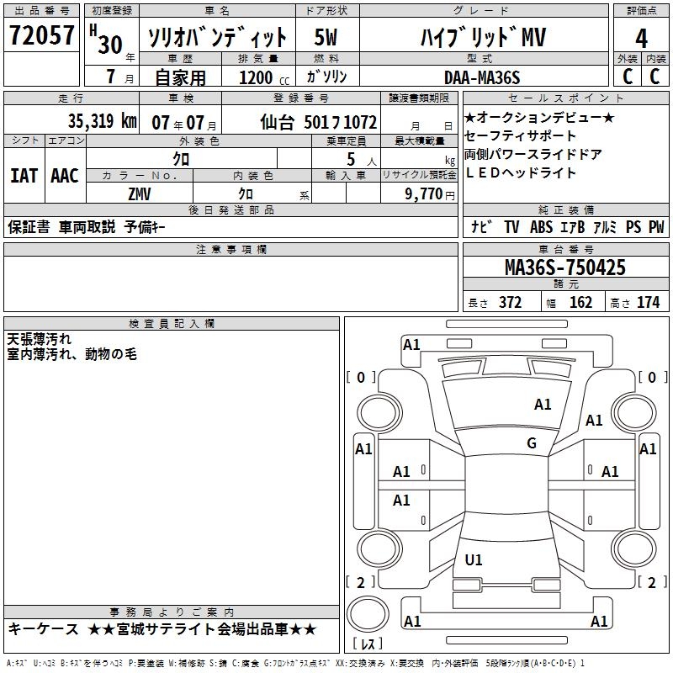
Task: Click the 出品番号 header
Action: coord(41,11)
